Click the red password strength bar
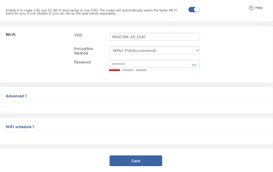273x172 pixels. coord(114,70)
